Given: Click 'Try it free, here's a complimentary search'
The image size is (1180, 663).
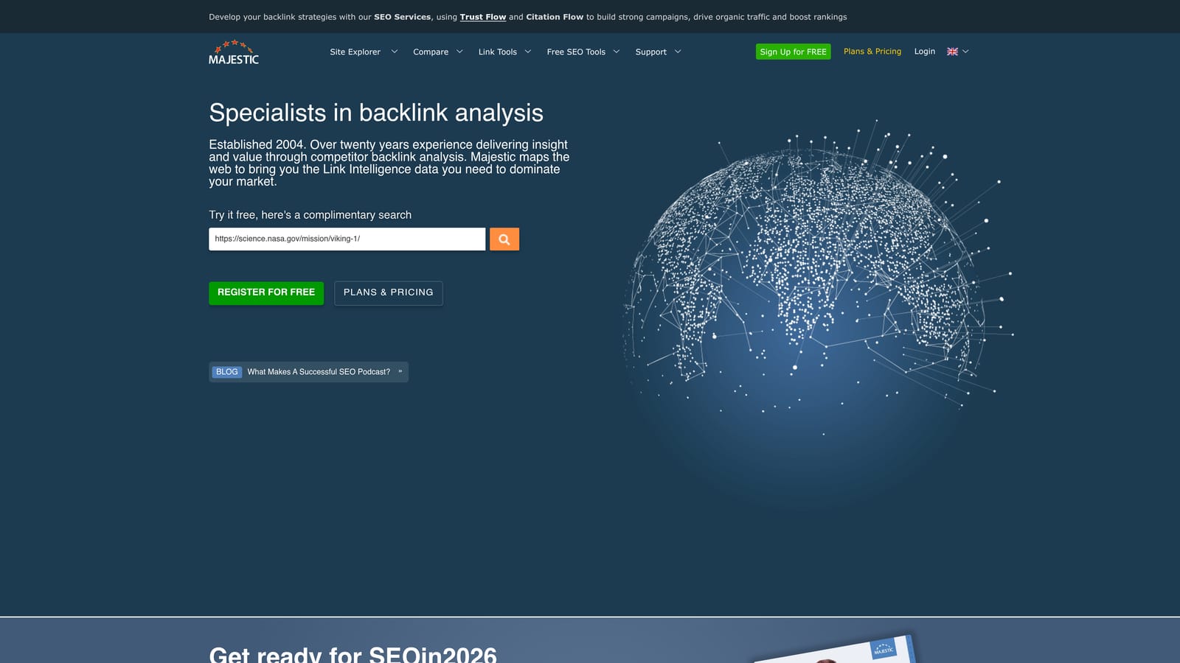Looking at the screenshot, I should point(310,215).
